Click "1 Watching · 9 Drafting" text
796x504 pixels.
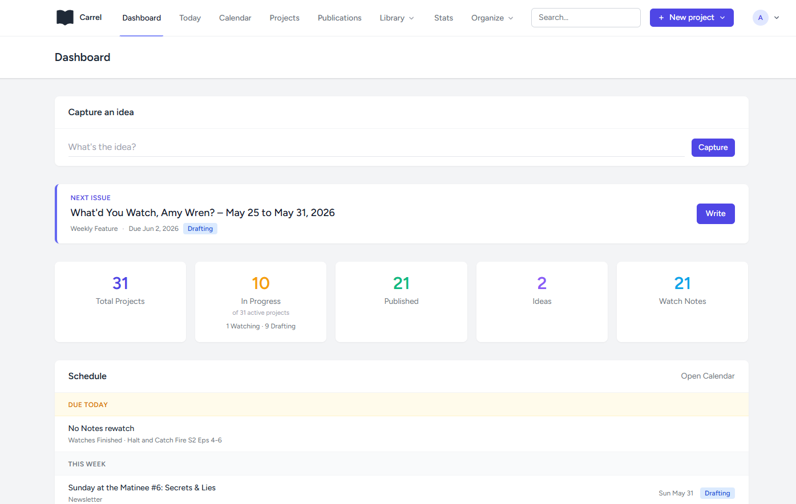261,326
